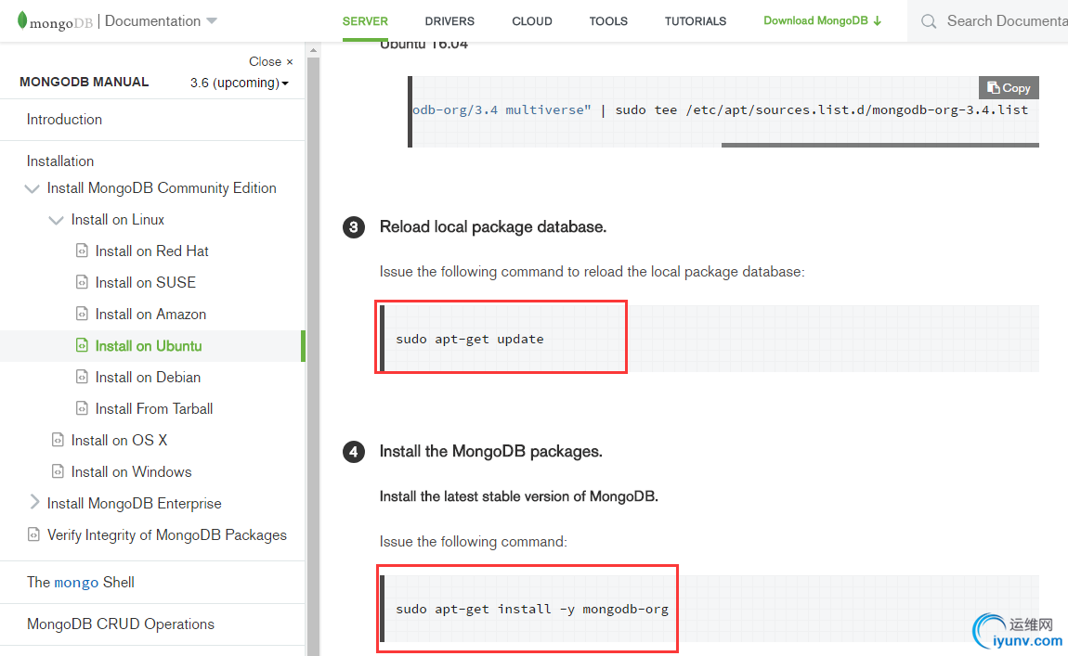Click the document icon next to Install From Tarball

pos(82,408)
